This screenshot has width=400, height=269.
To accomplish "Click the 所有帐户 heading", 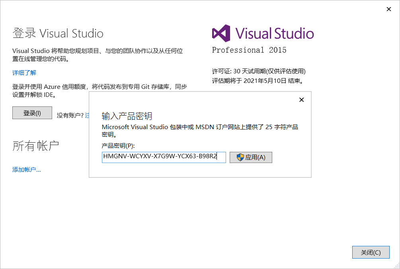I will tap(36, 146).
